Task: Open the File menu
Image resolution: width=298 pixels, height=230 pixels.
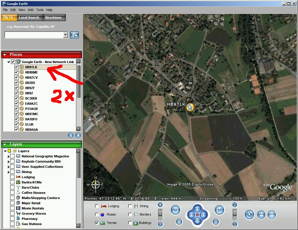Action: click(x=5, y=10)
